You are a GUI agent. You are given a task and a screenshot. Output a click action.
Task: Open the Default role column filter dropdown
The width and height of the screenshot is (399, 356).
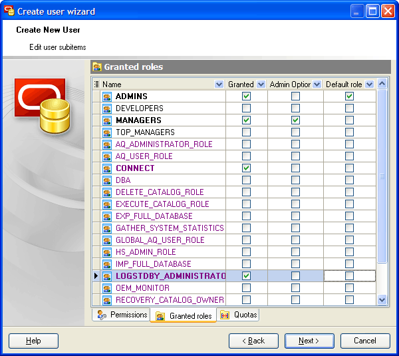coord(369,85)
